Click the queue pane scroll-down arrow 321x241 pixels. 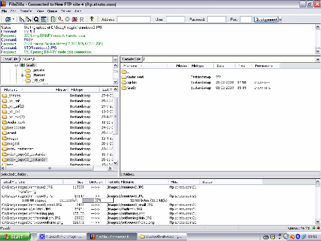tap(318, 221)
